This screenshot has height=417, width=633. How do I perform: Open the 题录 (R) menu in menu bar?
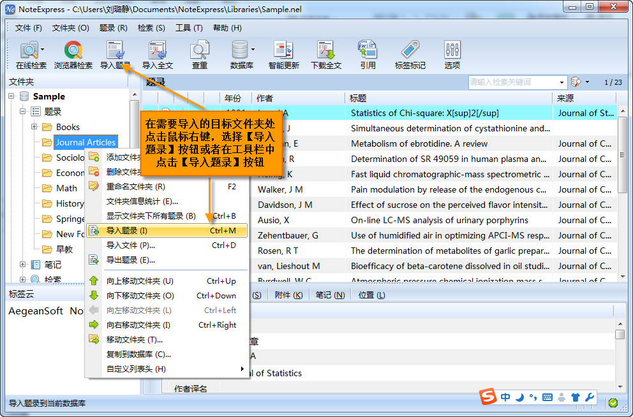[113, 28]
